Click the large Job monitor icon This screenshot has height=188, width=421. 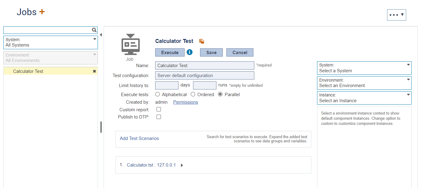tap(131, 44)
